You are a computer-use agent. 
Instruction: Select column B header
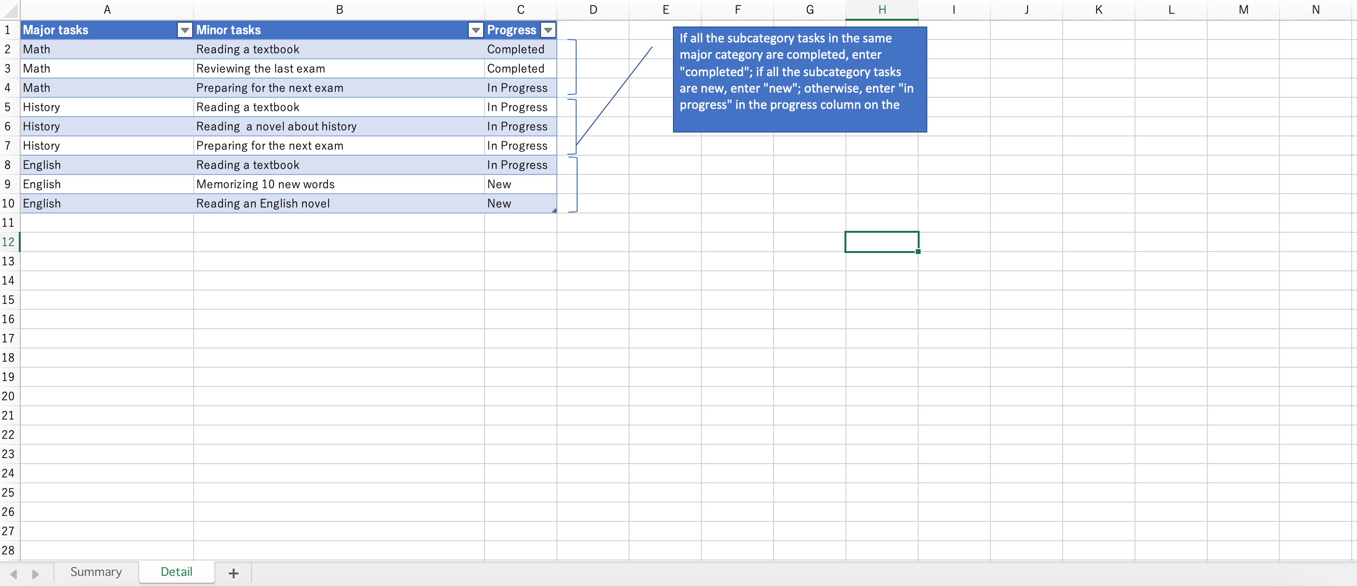[339, 10]
